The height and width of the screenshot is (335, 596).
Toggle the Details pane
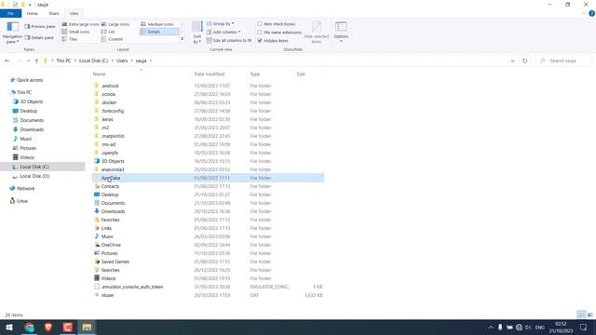point(39,37)
